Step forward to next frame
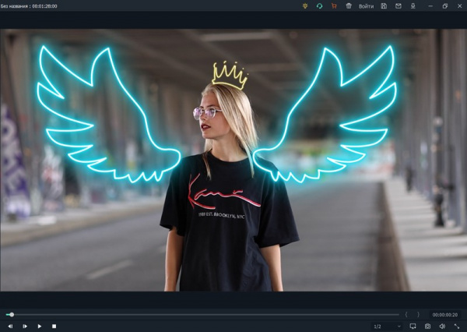The width and height of the screenshot is (467, 332). pos(25,326)
